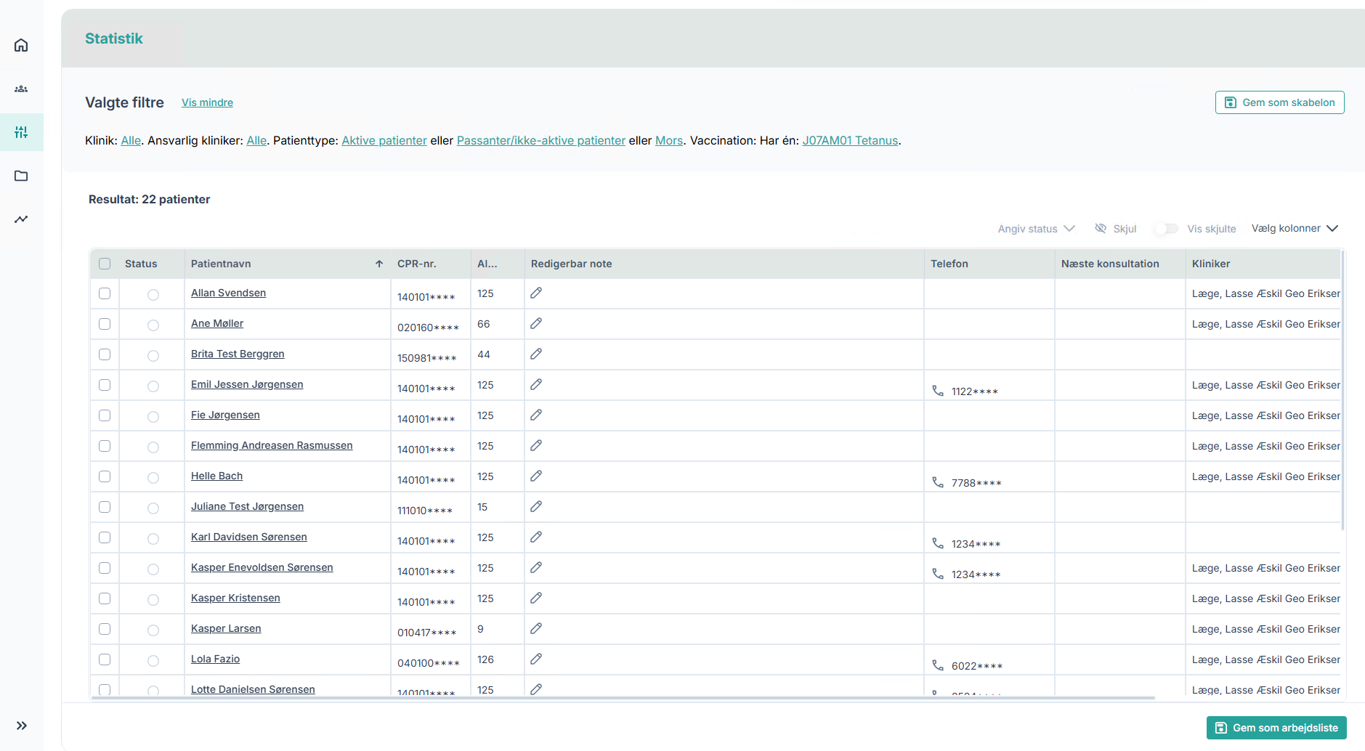Edit note pencil for Fie Jørgensen

(536, 415)
